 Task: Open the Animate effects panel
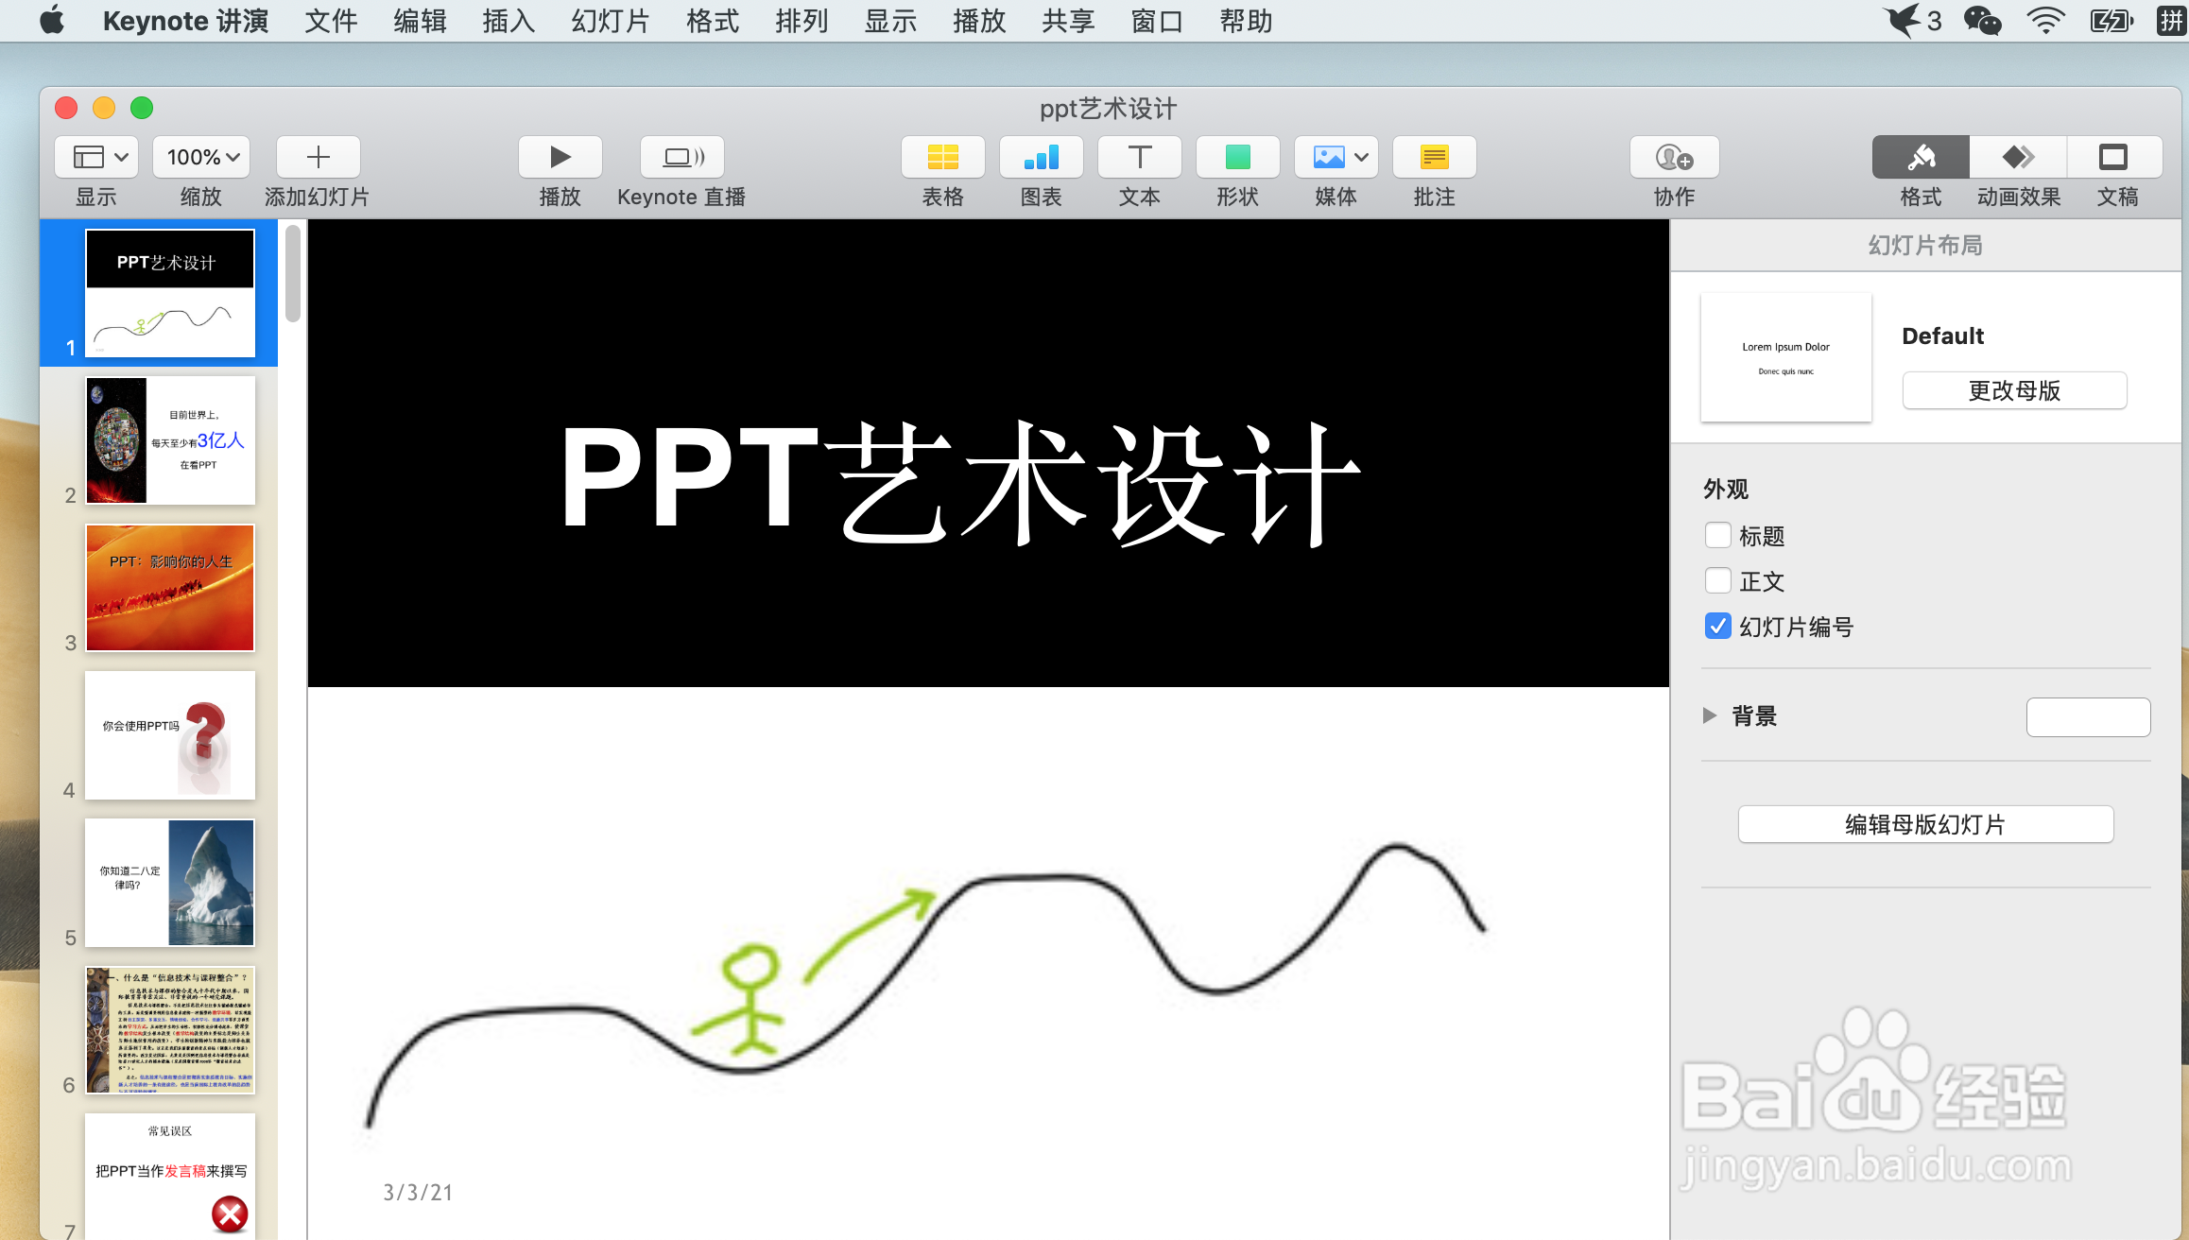[x=2018, y=157]
